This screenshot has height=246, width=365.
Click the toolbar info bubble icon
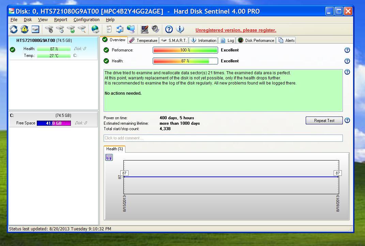click(x=180, y=29)
